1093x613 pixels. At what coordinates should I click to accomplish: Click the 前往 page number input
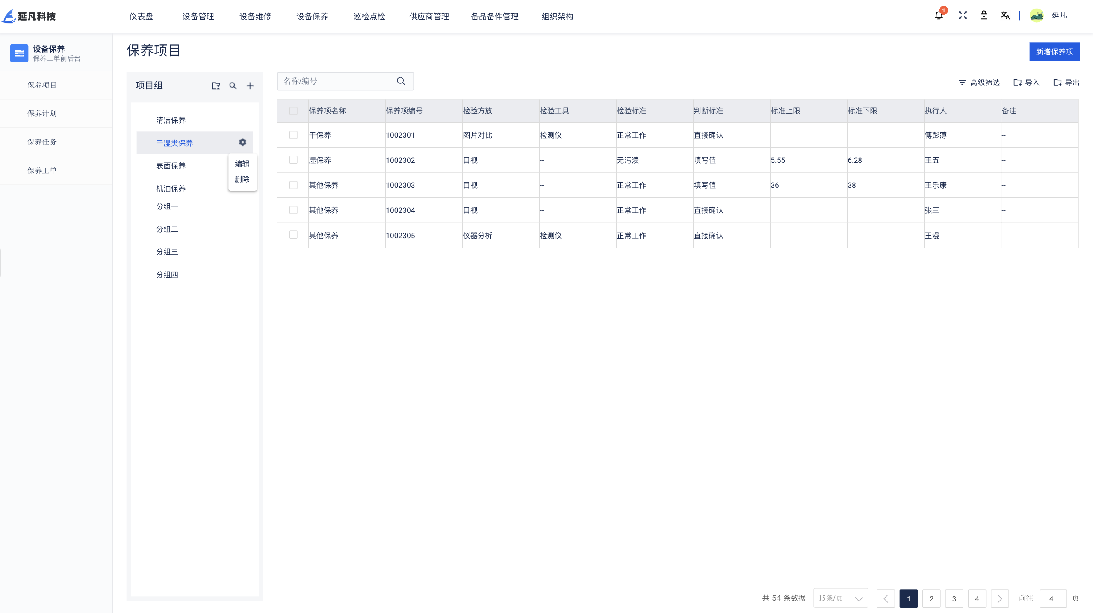[x=1052, y=598]
